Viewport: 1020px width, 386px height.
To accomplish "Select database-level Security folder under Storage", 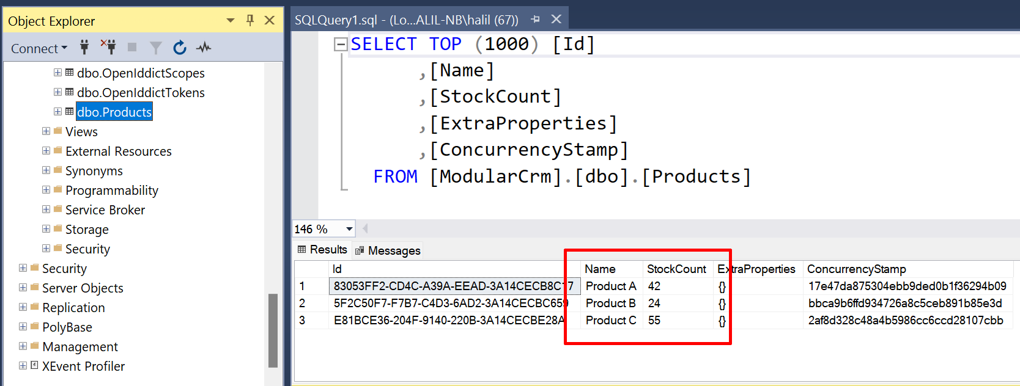I will click(87, 249).
